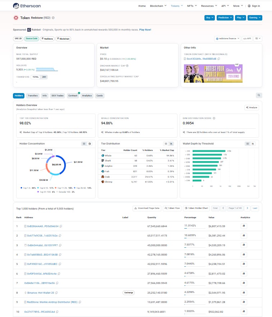Screen dimensions: 272x317
Task: Go to previous holders page arrow
Action: 223,208
